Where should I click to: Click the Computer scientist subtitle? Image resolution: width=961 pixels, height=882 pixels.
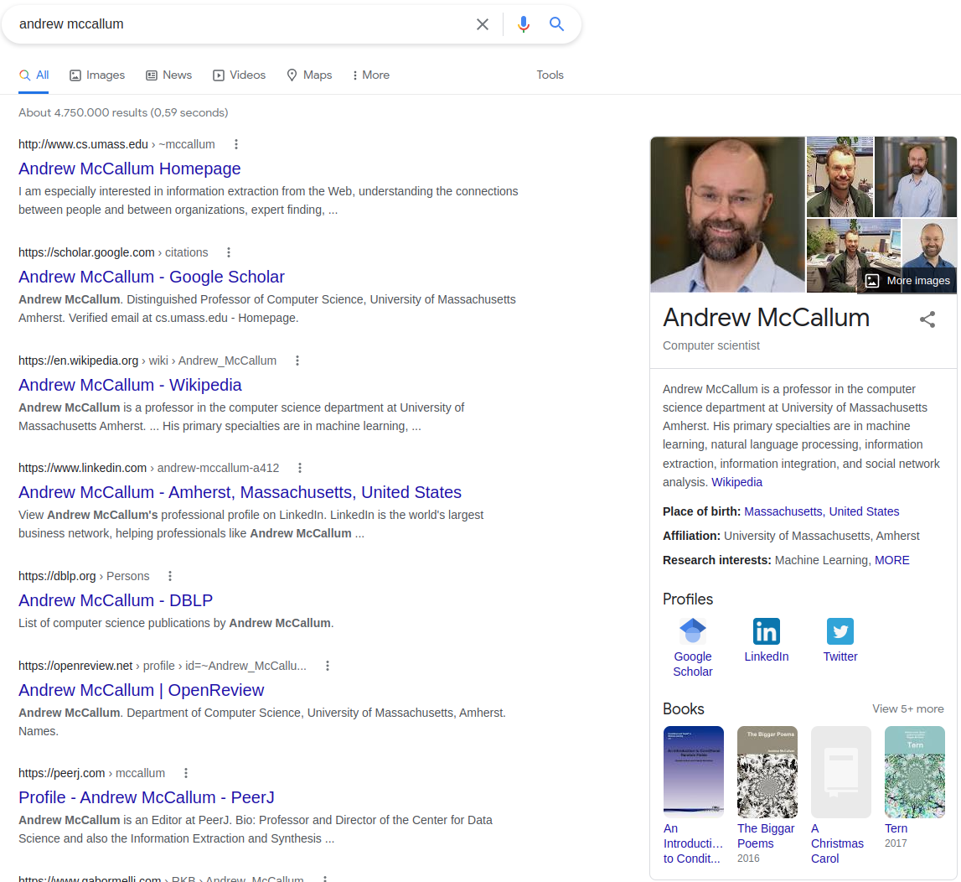click(711, 345)
